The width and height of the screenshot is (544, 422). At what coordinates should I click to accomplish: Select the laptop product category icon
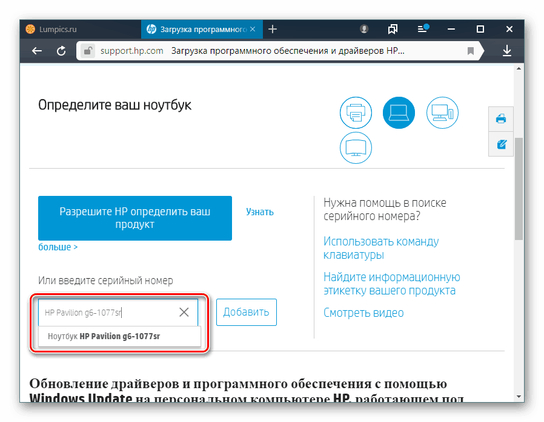click(x=399, y=113)
